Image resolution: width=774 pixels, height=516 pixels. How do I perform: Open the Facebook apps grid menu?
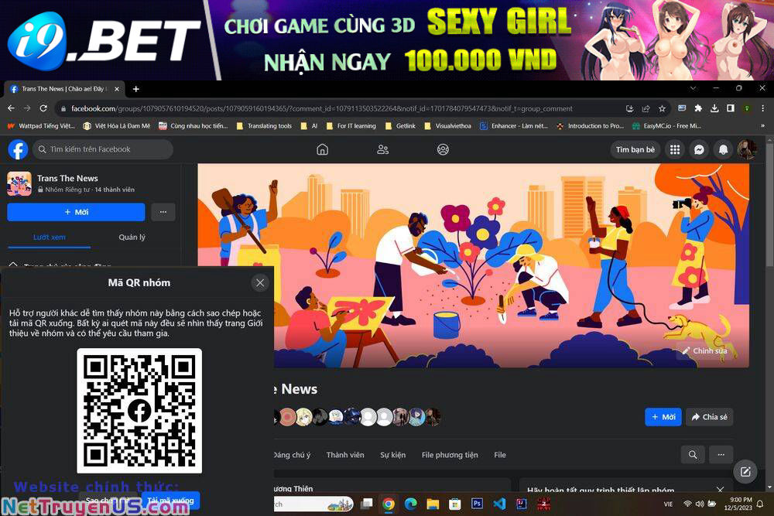coord(675,149)
